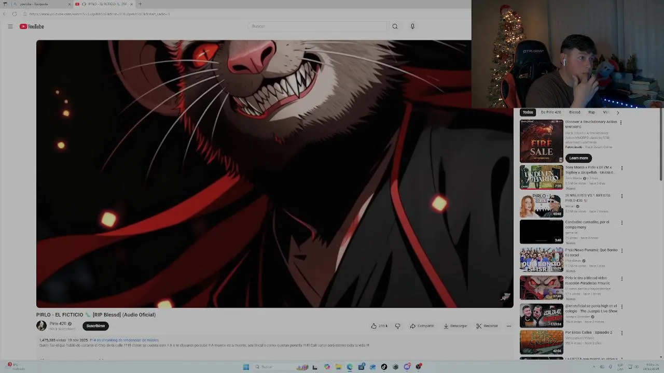Image resolution: width=664 pixels, height=373 pixels.
Task: Open Microsoft Edge from the taskbar
Action: pyautogui.click(x=350, y=367)
